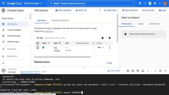Open the new tab project dropdown arrow

tap(46, 72)
